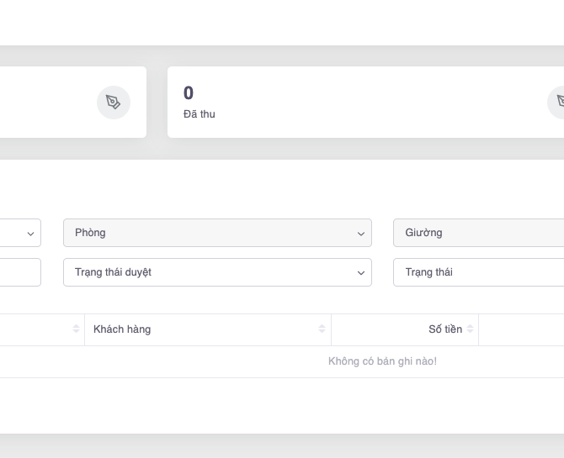Open the Phòng dropdown filter

[x=216, y=233]
